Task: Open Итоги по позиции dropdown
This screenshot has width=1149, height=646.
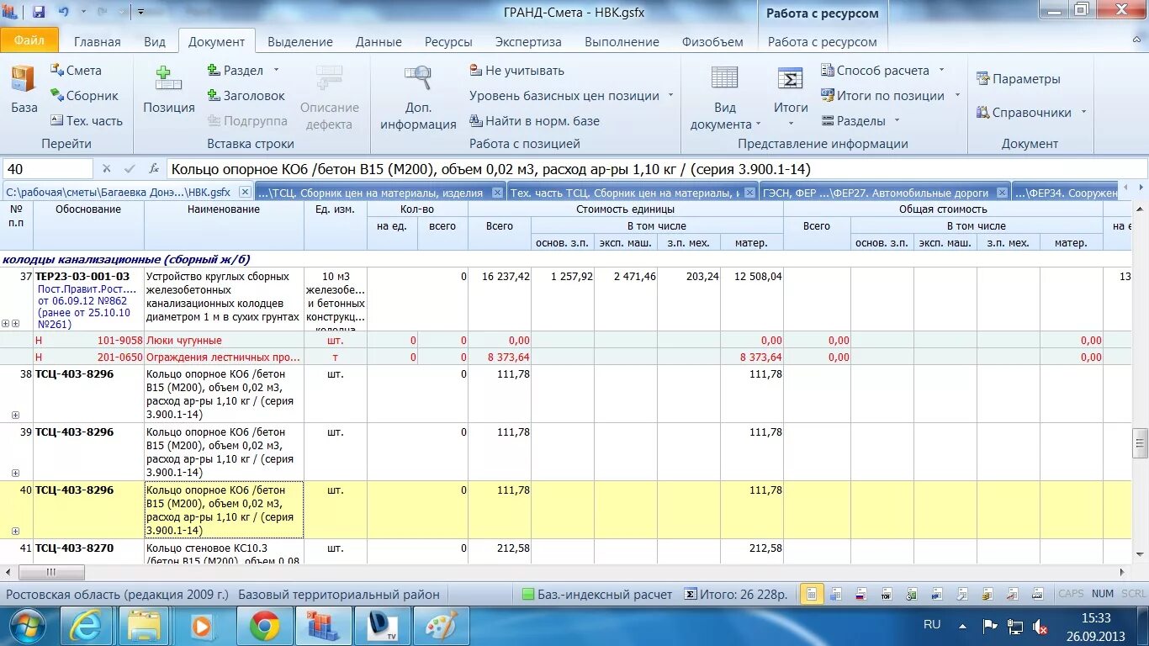Action: click(890, 96)
